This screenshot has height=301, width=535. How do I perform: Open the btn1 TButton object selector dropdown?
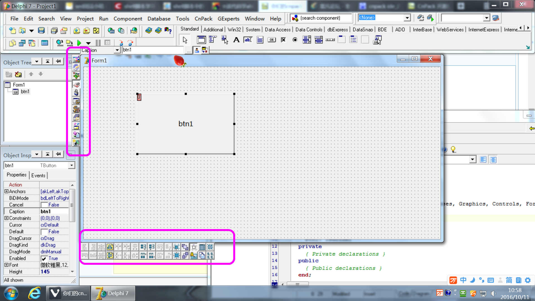point(72,166)
